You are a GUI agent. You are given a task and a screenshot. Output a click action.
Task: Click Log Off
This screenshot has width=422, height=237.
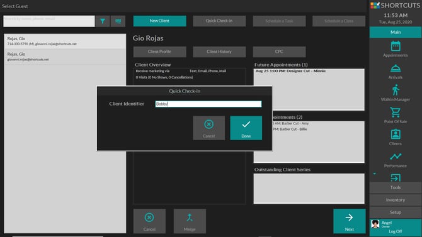[x=395, y=231]
